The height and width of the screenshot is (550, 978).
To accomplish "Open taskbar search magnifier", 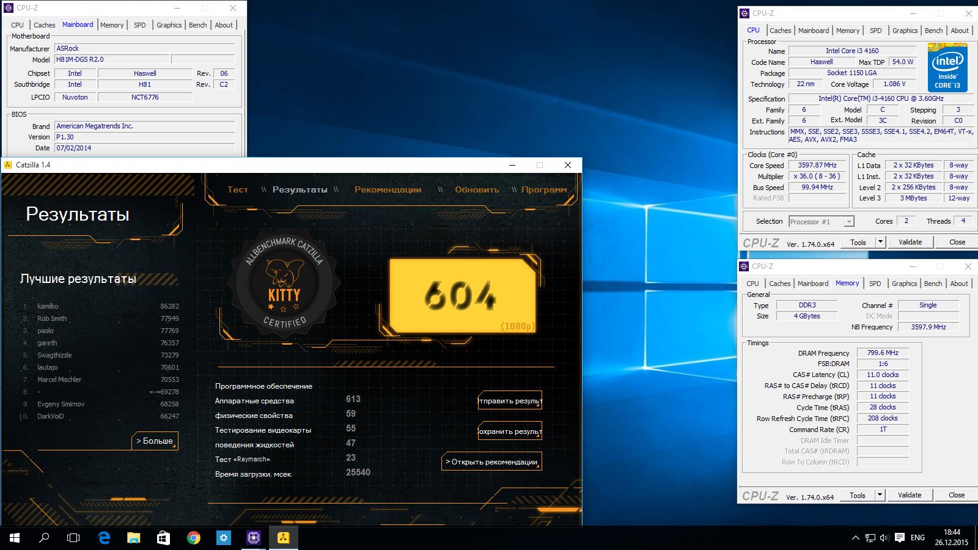I will point(44,538).
